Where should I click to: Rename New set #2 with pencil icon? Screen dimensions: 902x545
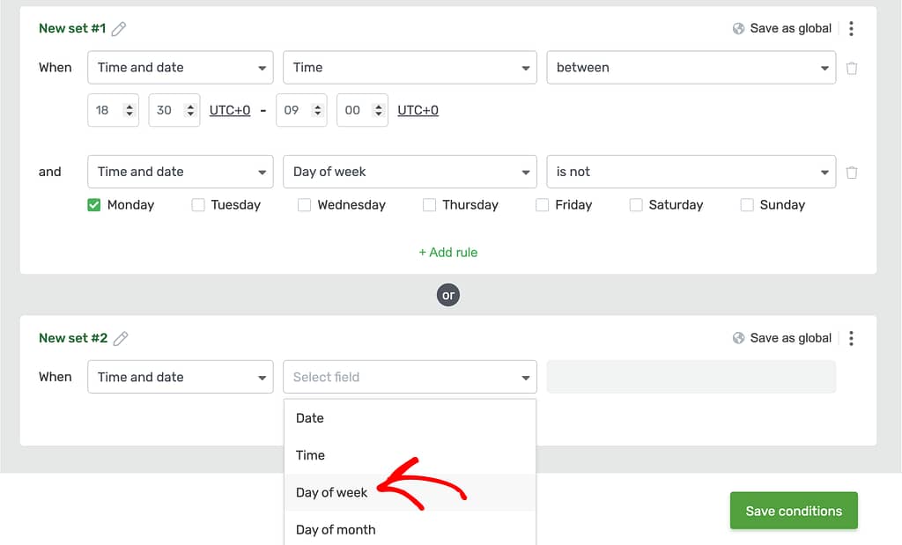(x=120, y=339)
